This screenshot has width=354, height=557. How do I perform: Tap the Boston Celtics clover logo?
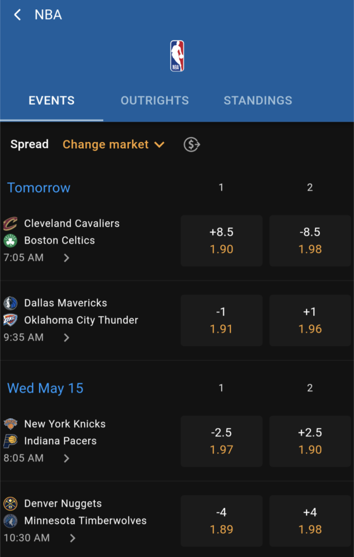pyautogui.click(x=10, y=241)
